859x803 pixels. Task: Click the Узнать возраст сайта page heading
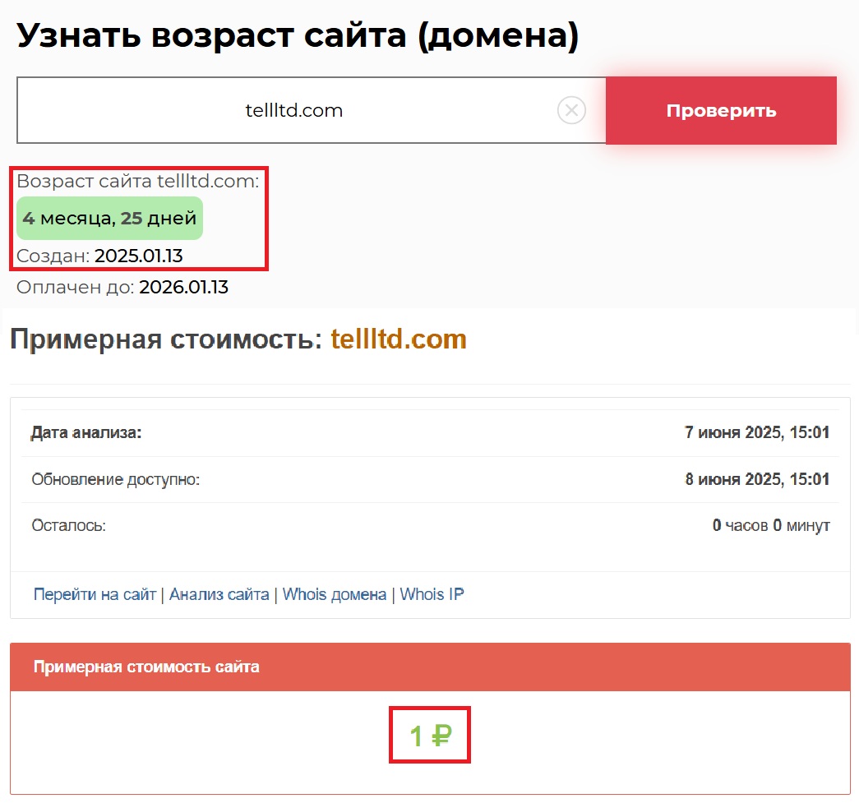298,36
